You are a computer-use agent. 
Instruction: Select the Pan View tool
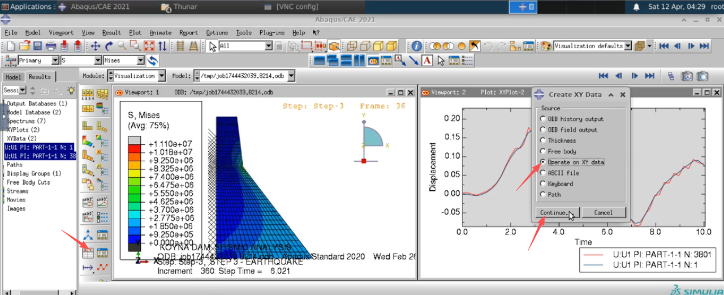tap(95, 46)
